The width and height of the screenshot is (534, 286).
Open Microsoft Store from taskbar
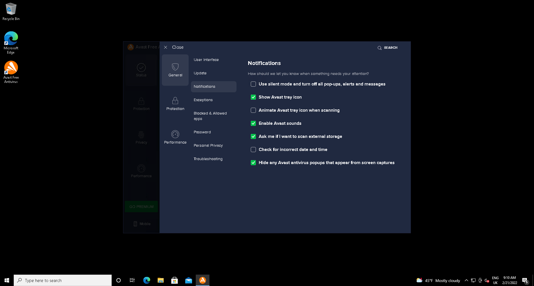click(175, 280)
